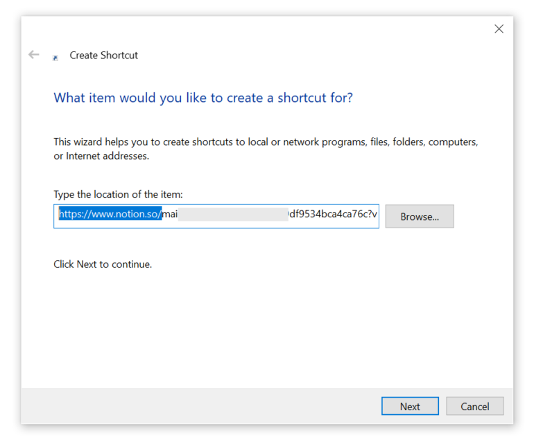Image resolution: width=534 pixels, height=442 pixels.
Task: Click the grayed-out redacted part of the URL
Action: click(x=232, y=214)
